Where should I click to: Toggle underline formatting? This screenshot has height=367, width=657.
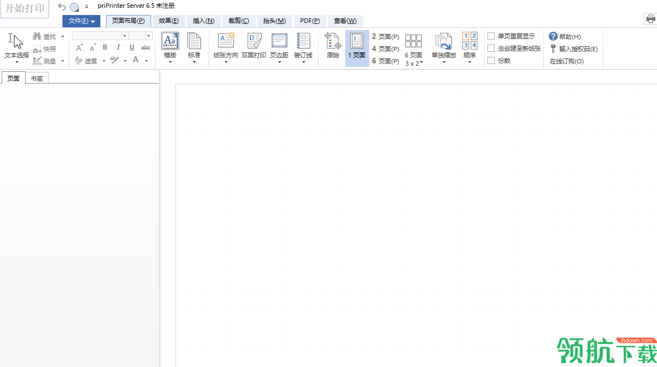click(x=132, y=47)
